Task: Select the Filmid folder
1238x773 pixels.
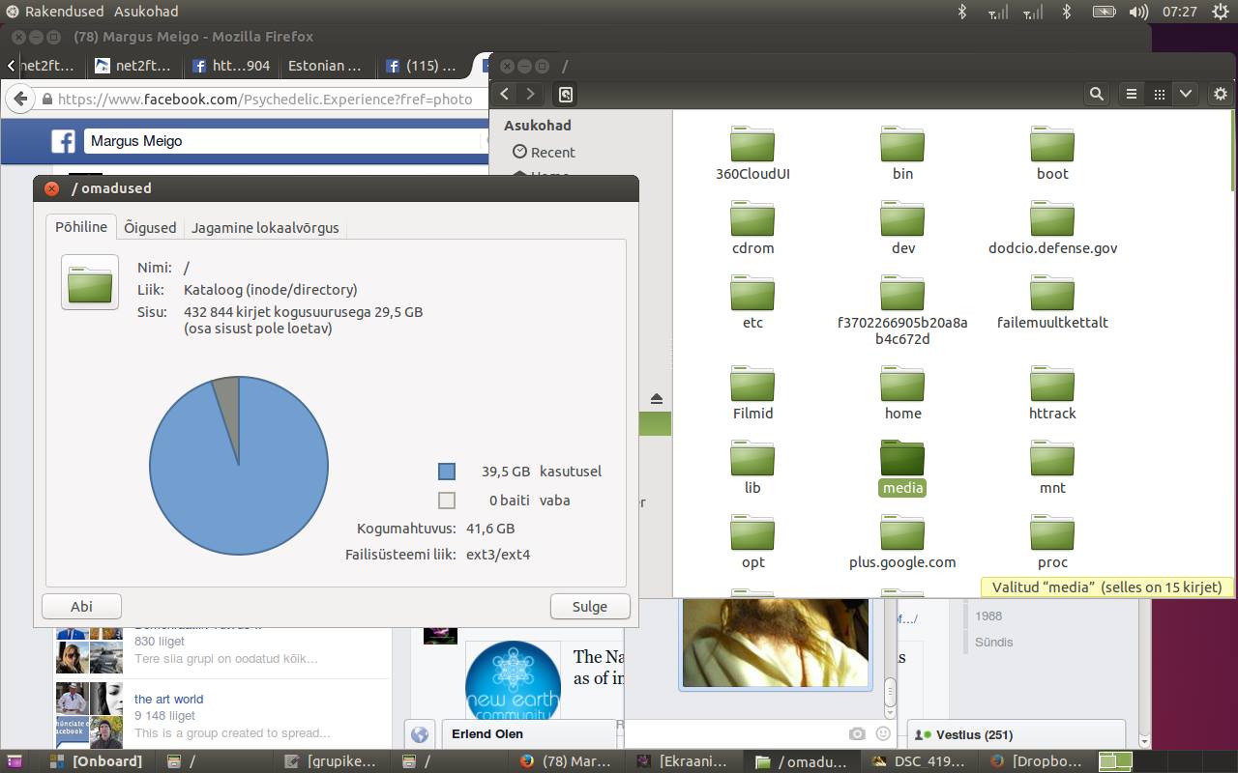Action: pos(752,393)
